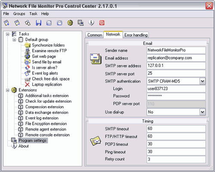Click the red power stop toolbar icon
The width and height of the screenshot is (215, 172).
102,23
